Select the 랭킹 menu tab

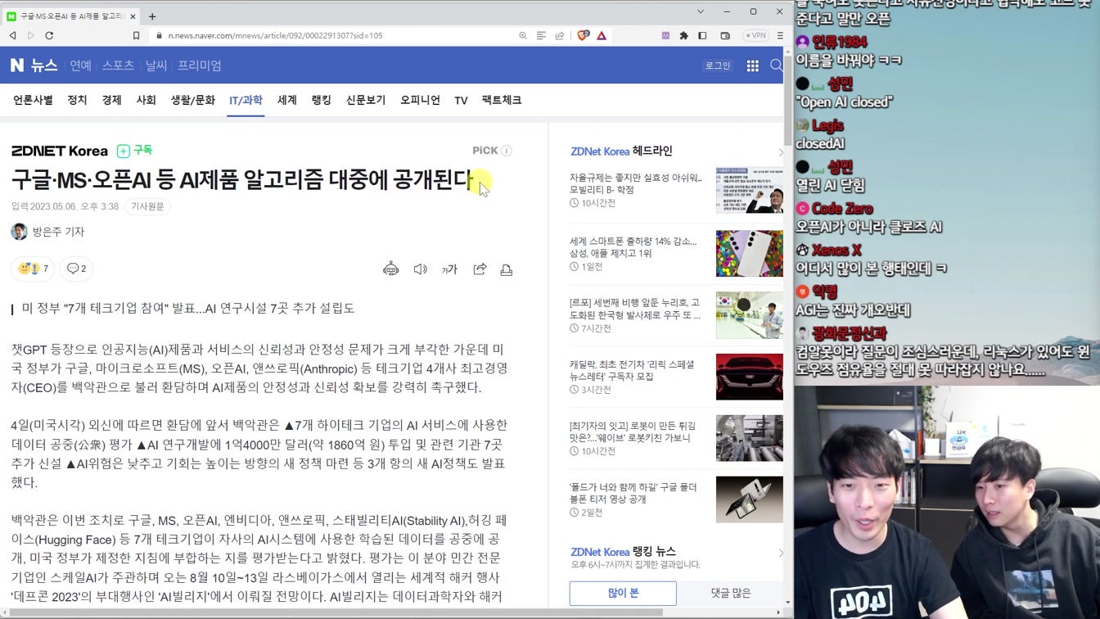(321, 100)
